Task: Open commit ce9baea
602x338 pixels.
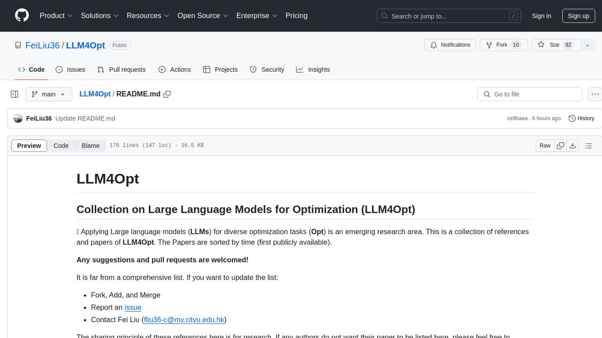Action: pos(517,119)
